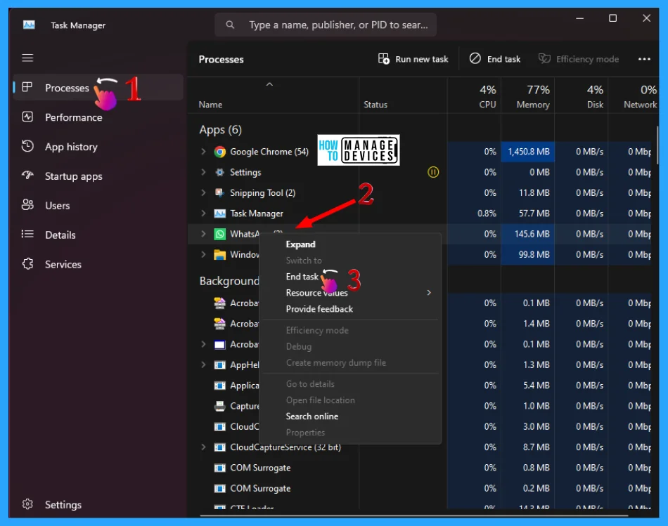The height and width of the screenshot is (526, 668).
Task: Open the three-dot more options menu
Action: (x=644, y=59)
